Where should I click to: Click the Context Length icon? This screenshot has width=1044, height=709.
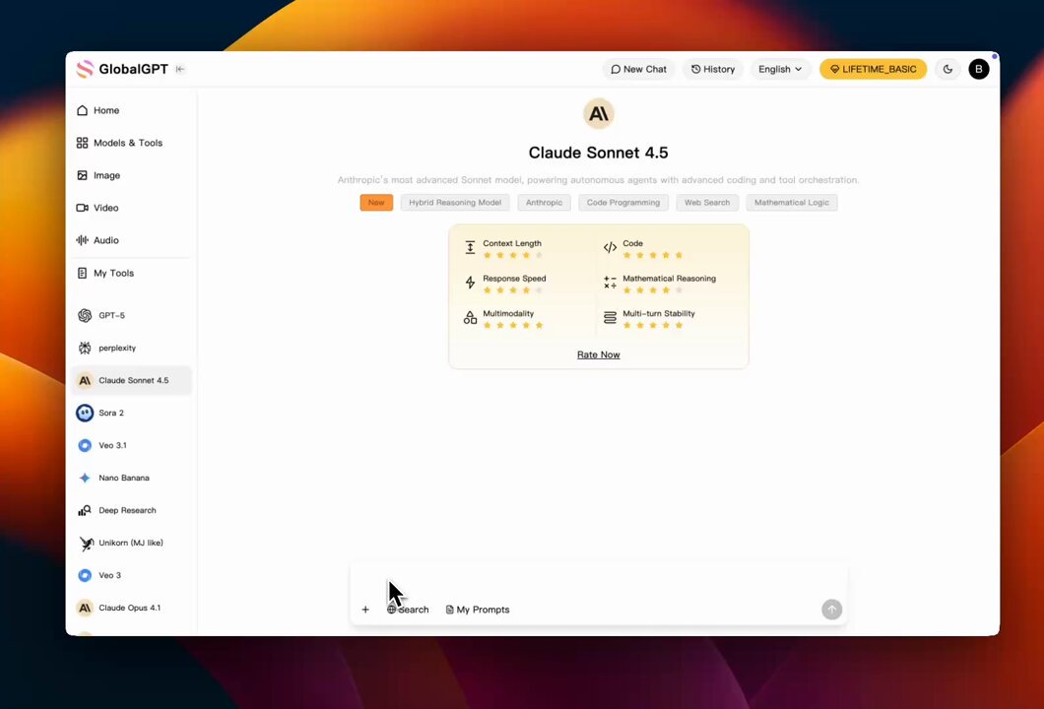click(x=470, y=247)
